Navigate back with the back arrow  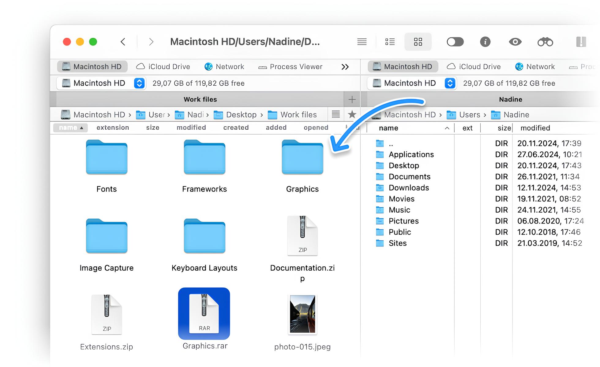pyautogui.click(x=123, y=42)
